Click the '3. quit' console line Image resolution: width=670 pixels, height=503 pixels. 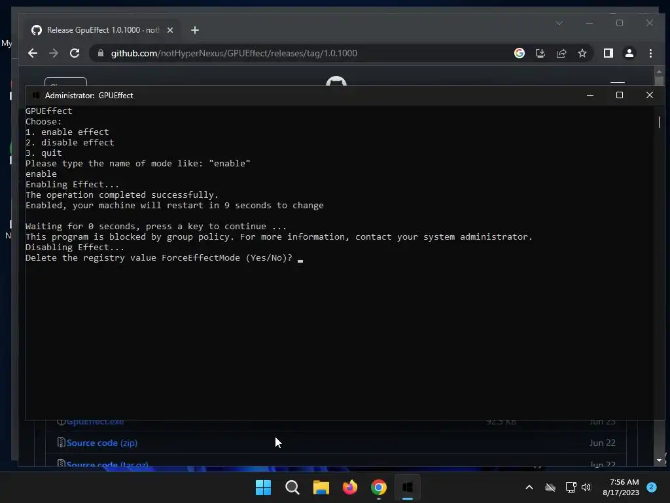click(44, 153)
